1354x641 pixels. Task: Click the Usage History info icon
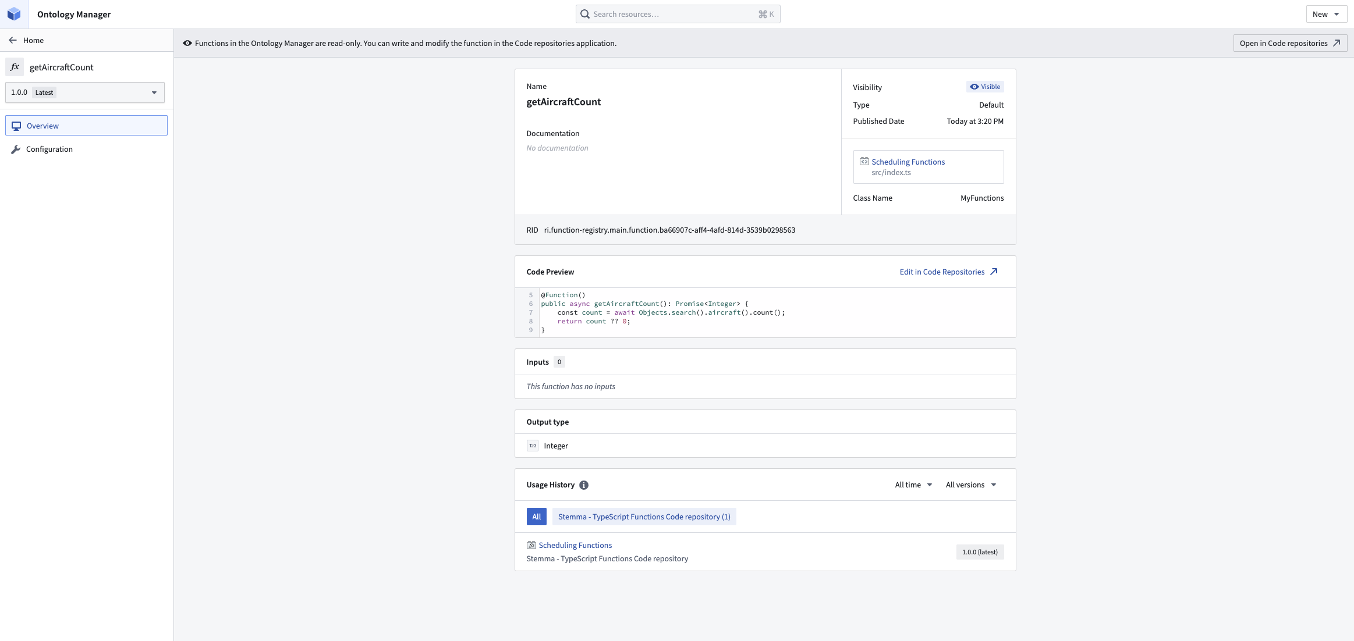point(584,485)
